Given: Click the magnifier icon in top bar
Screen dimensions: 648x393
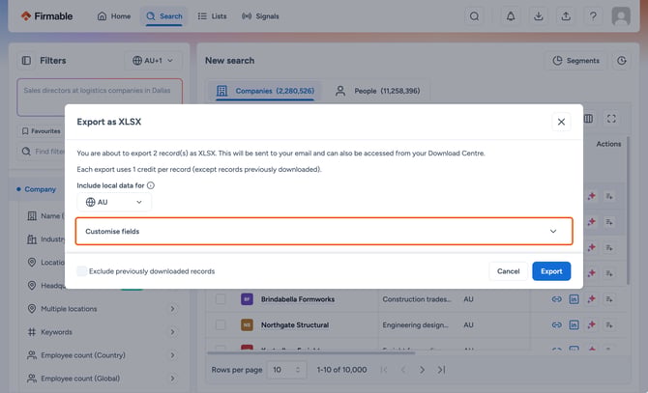Looking at the screenshot, I should click(475, 16).
